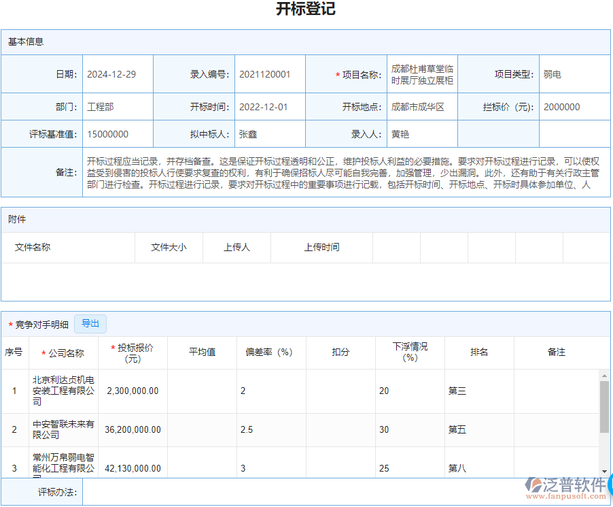
Task: Click the 导出 export button
Action: coord(90,324)
